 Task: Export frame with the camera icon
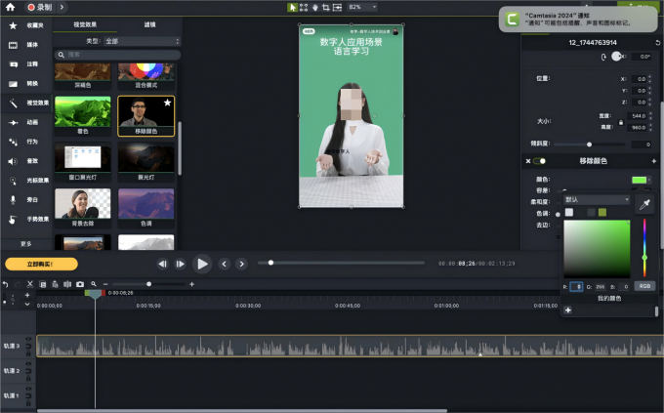(80, 284)
